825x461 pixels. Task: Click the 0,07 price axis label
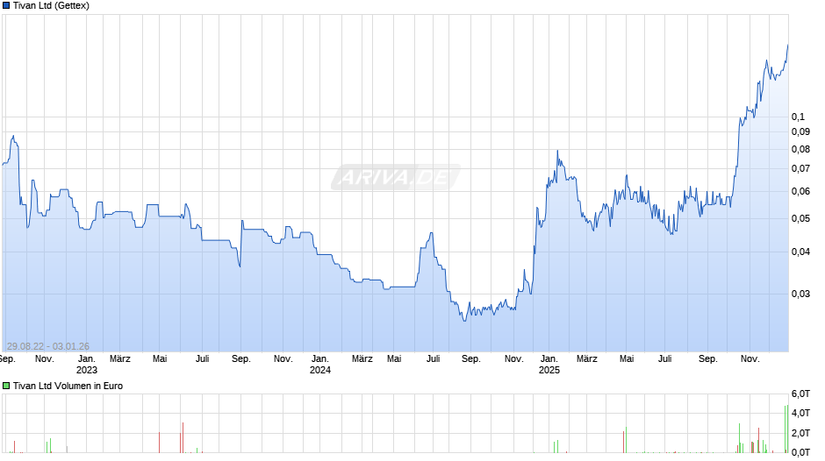coord(800,169)
